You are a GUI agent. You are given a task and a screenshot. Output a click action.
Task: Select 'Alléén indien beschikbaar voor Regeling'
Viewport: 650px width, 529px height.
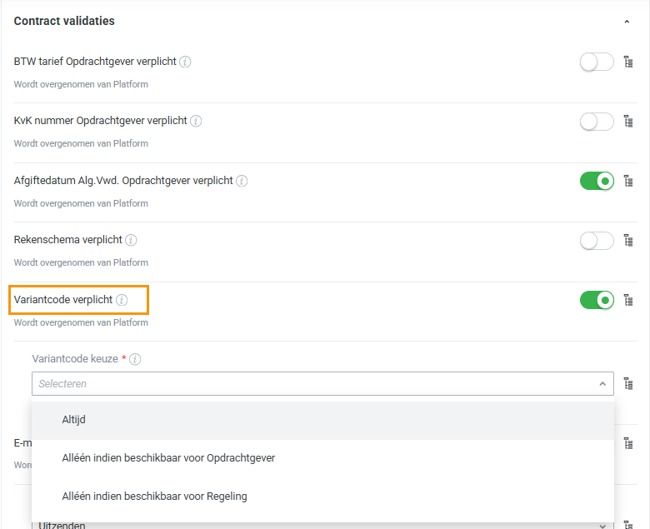[x=154, y=497]
